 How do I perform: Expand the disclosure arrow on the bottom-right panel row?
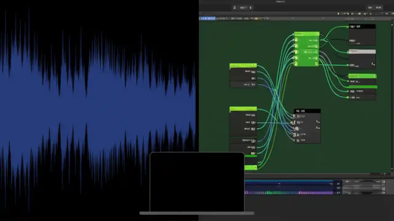click(350, 181)
